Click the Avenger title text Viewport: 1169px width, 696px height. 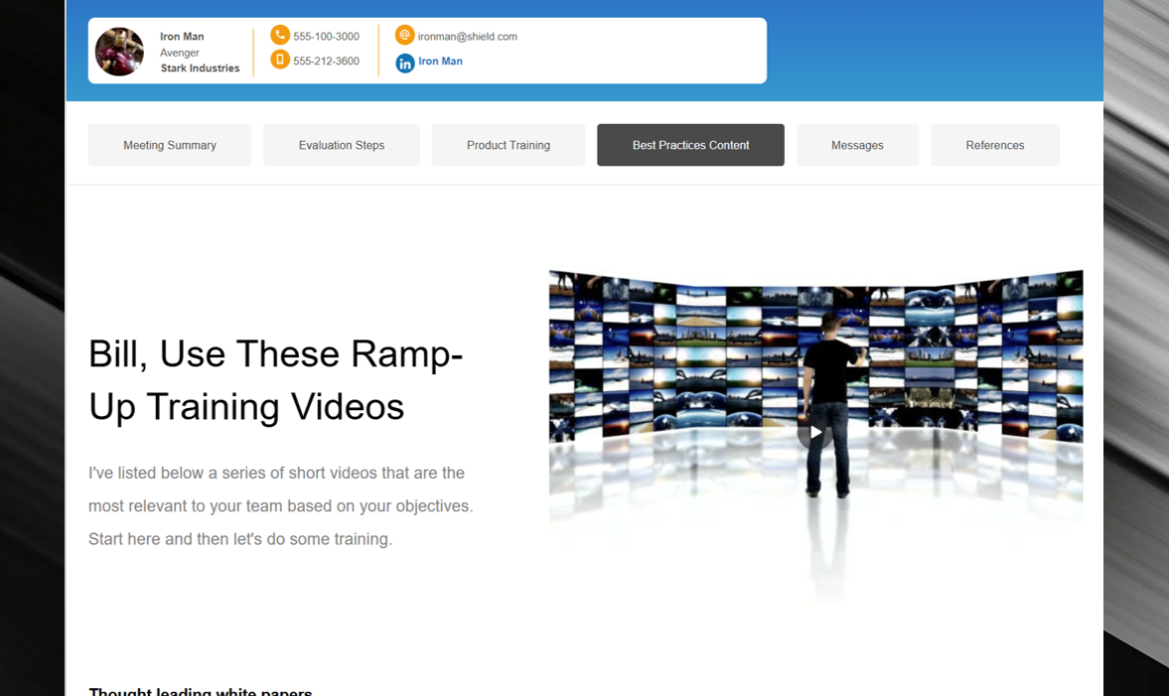pos(180,53)
